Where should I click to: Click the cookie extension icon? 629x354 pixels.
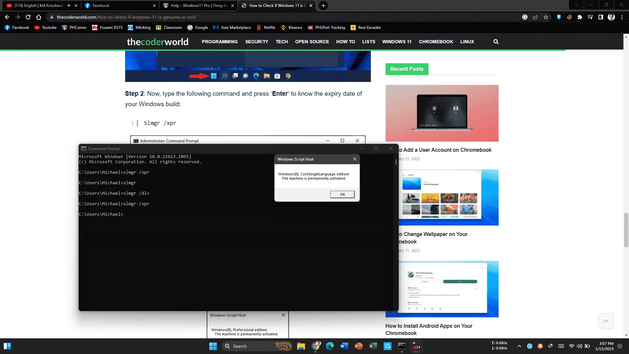tap(569, 17)
